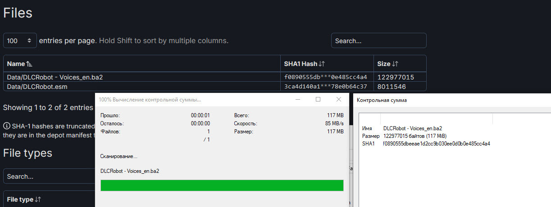Viewport: 551px width, 207px height.
Task: Select the full SHA1 value in the Контрольная сумма panel
Action: (436, 144)
